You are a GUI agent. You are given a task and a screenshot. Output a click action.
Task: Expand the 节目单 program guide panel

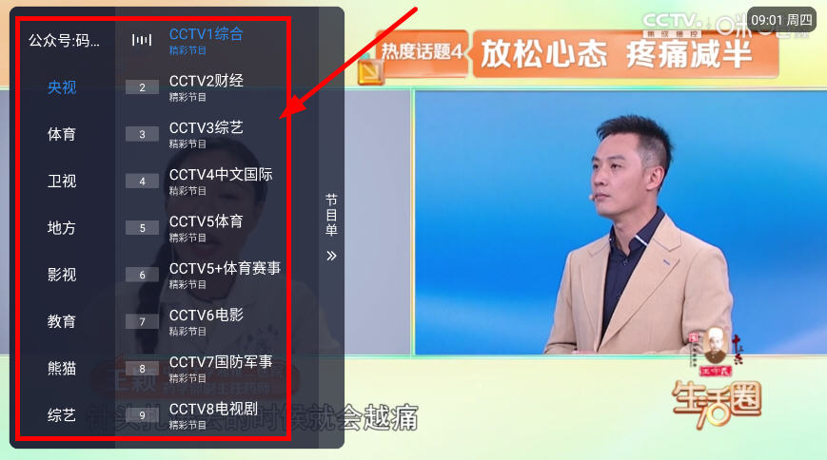click(x=331, y=216)
